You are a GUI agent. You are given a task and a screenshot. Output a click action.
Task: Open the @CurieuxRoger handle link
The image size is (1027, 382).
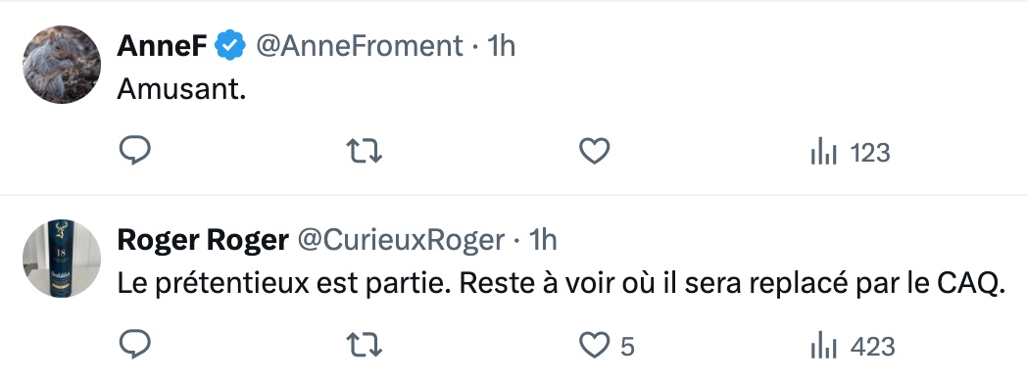[x=401, y=240]
